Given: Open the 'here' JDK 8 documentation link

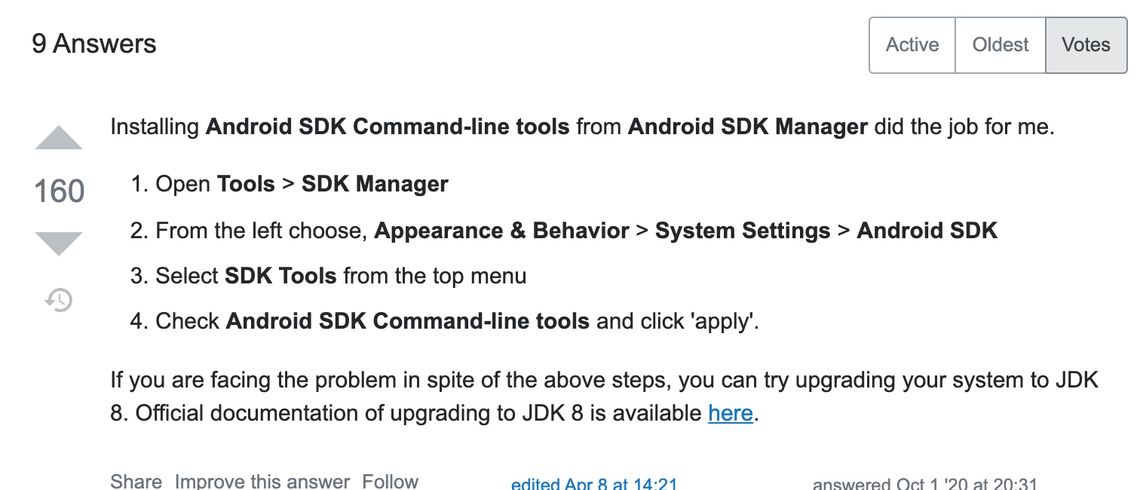Looking at the screenshot, I should coord(731,413).
